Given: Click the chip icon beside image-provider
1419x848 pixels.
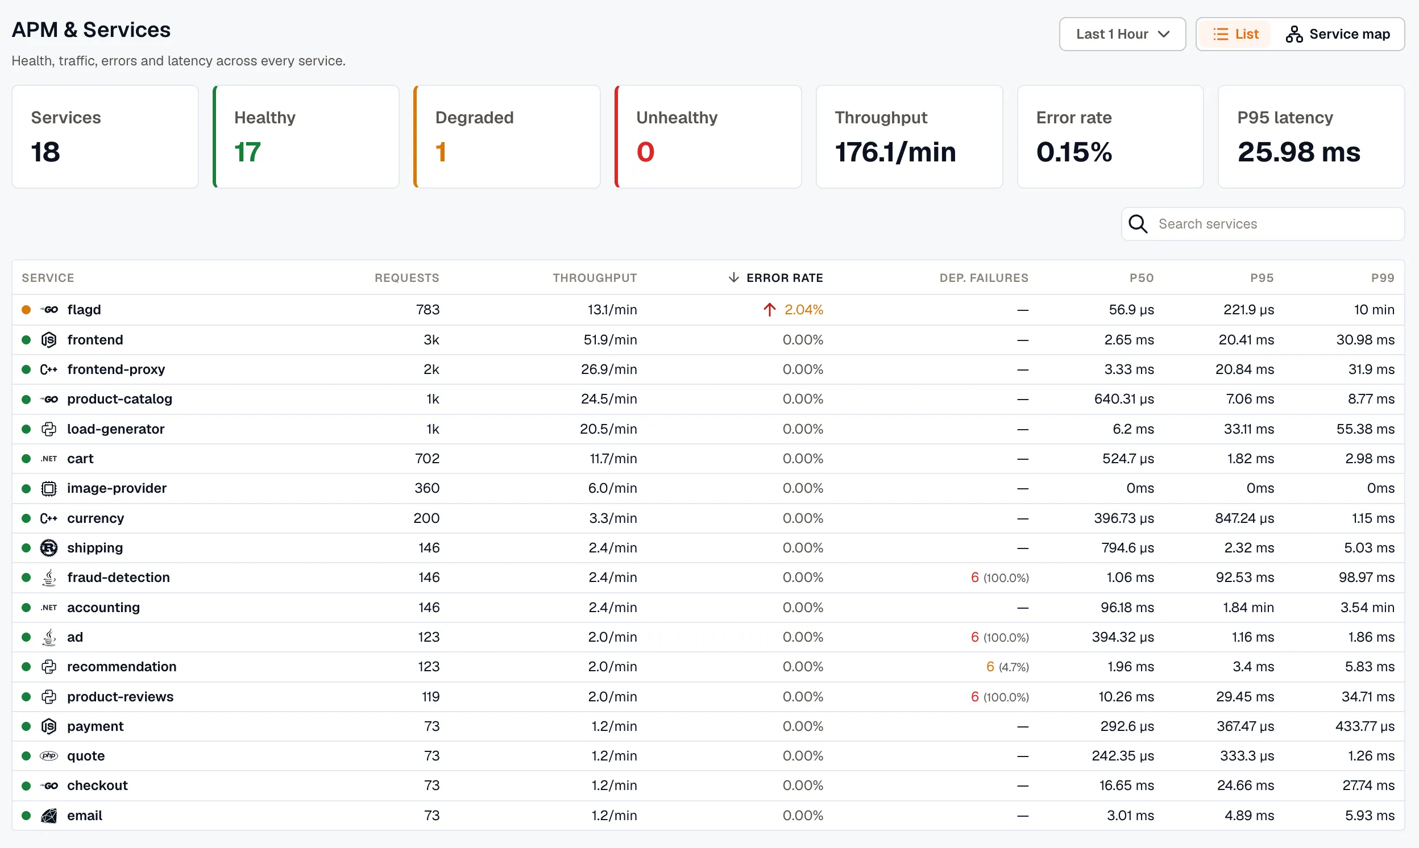Looking at the screenshot, I should point(49,489).
